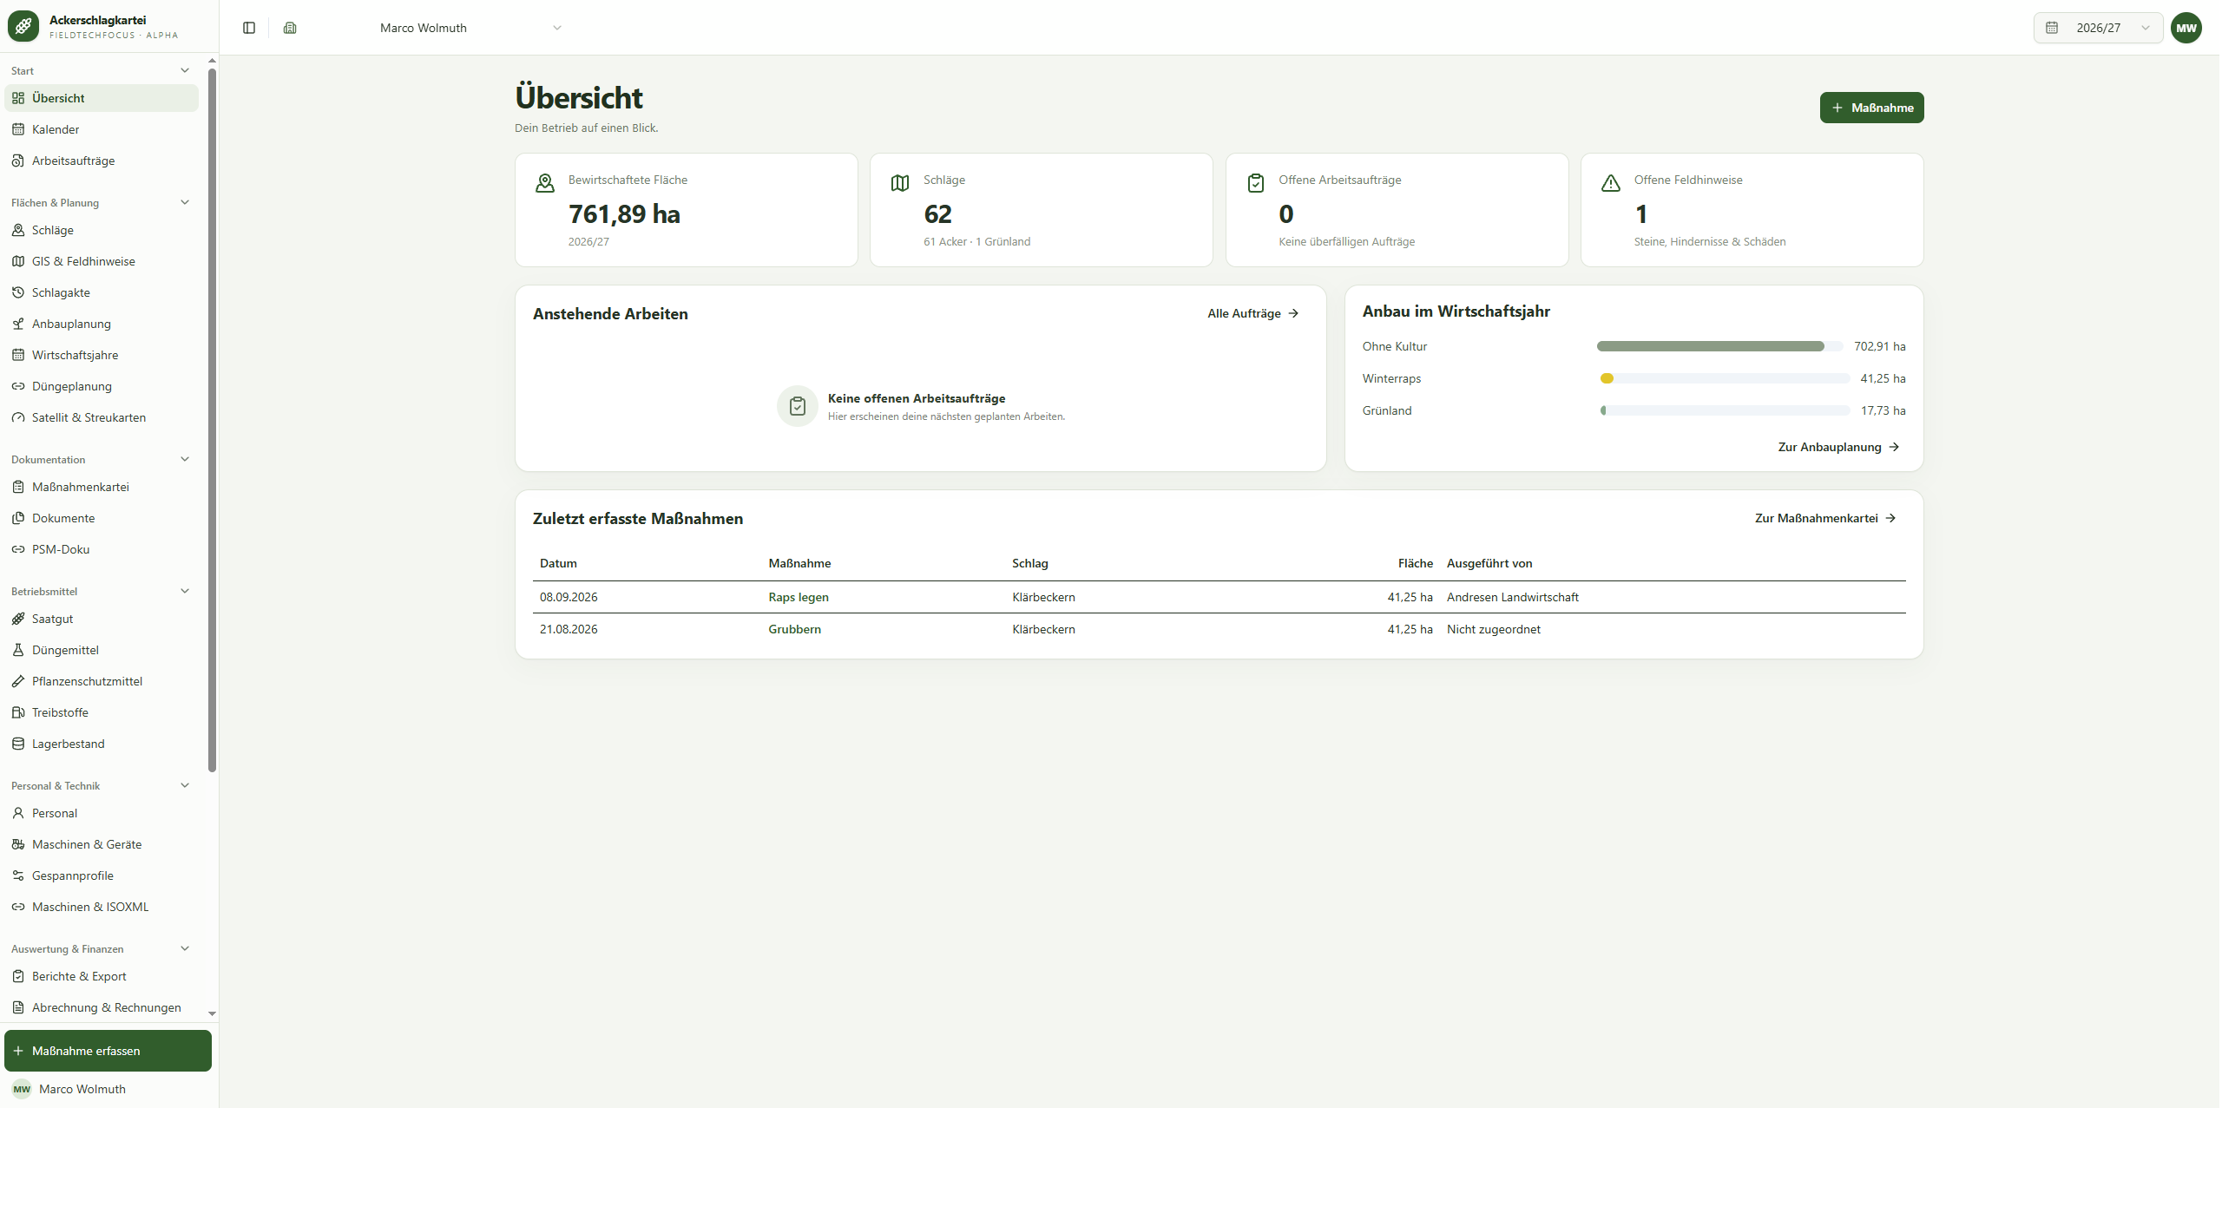Screen dimensions: 2222x1213
Task: Follow the Alle Aufträge link
Action: (x=1253, y=313)
